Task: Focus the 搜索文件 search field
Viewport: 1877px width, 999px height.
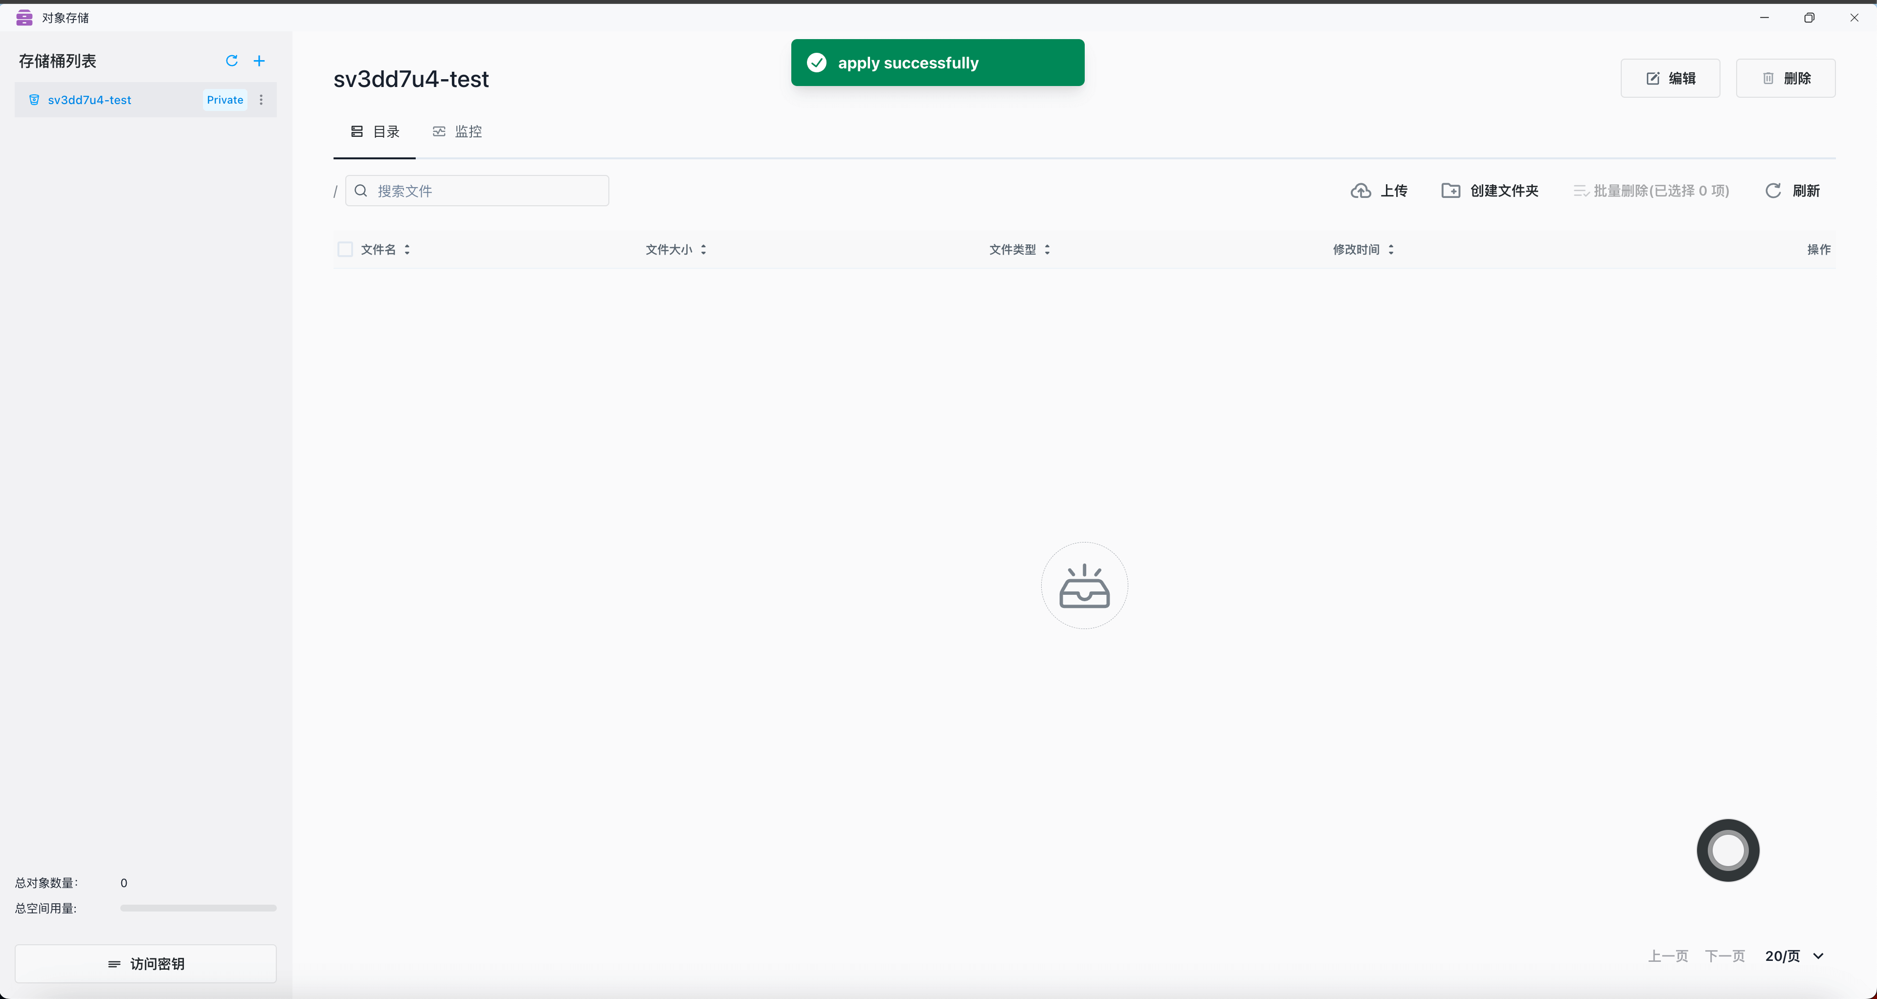Action: 476,191
